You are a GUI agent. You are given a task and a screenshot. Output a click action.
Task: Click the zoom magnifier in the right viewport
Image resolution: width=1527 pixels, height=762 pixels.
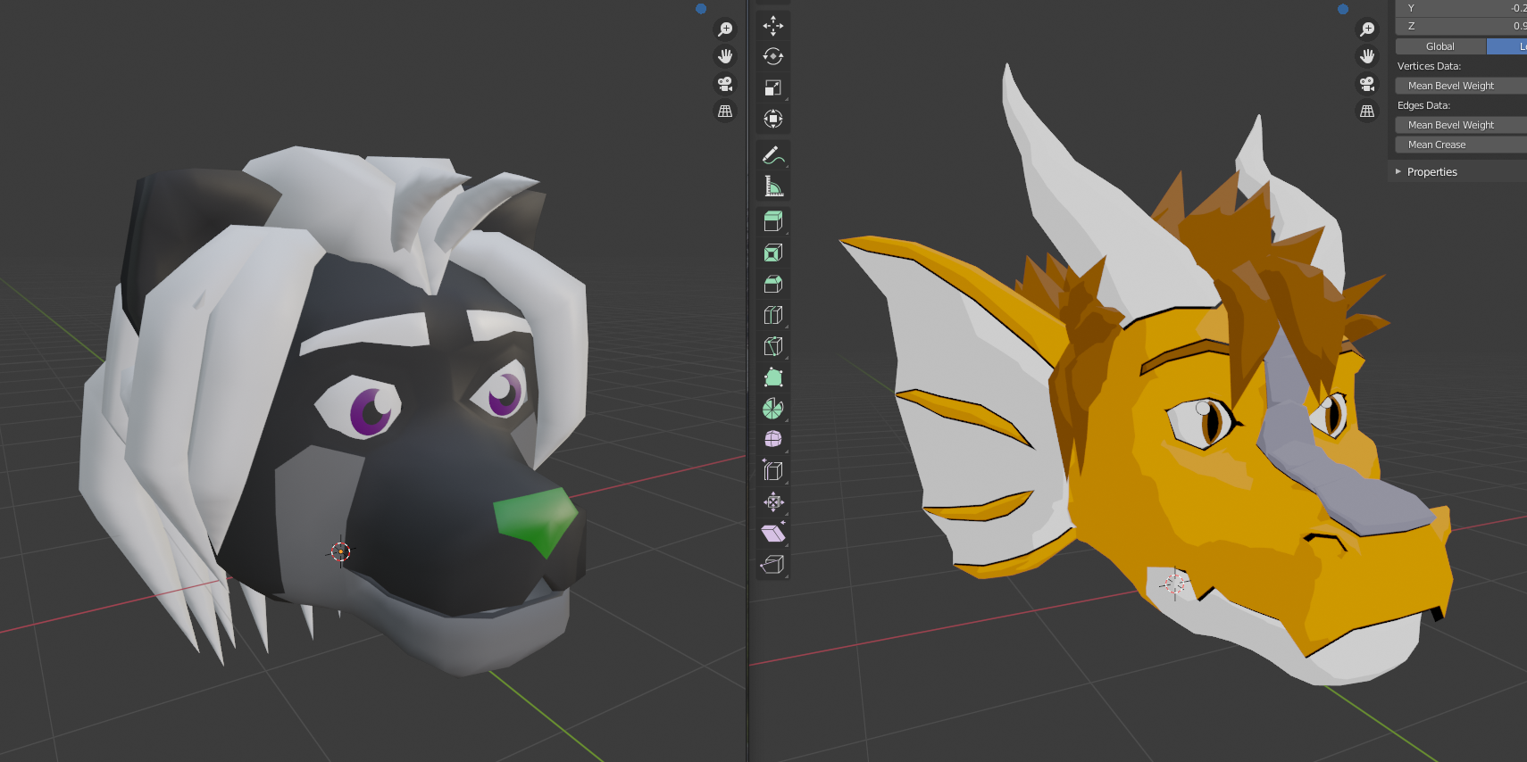coord(1367,29)
